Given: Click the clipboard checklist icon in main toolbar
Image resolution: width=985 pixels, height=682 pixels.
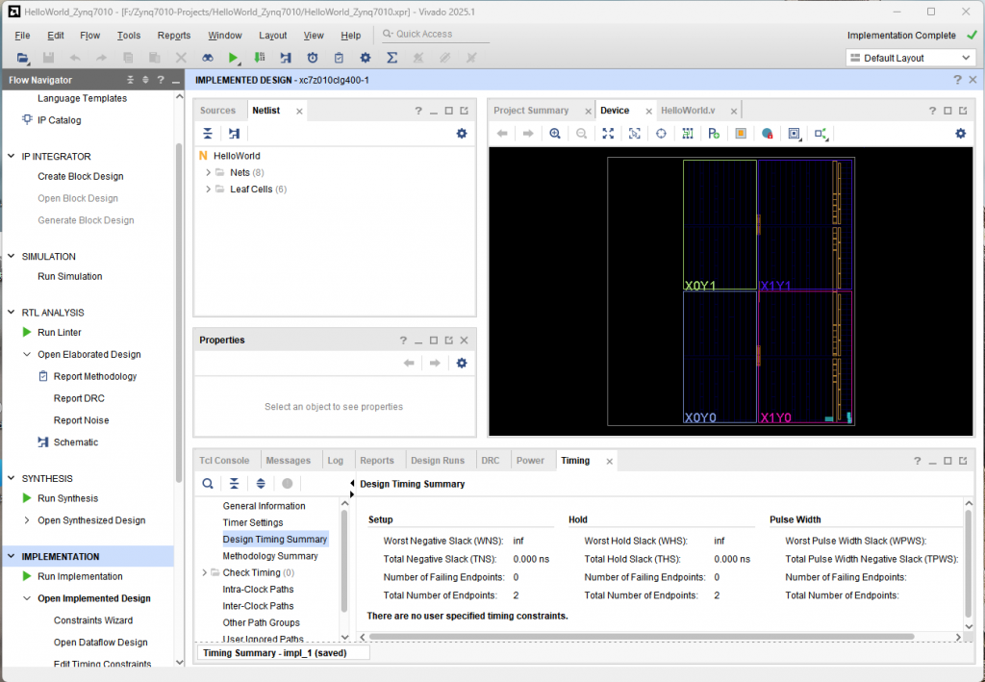Looking at the screenshot, I should click(339, 58).
